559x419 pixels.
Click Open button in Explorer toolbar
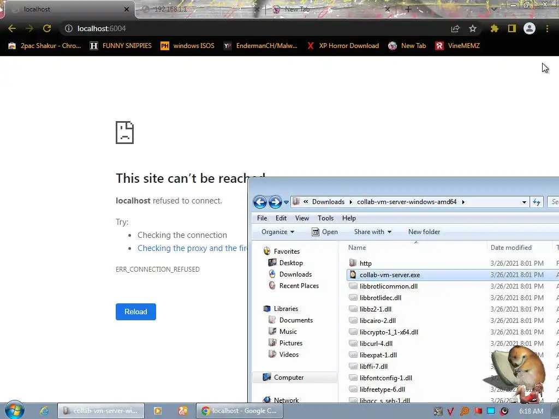325,232
